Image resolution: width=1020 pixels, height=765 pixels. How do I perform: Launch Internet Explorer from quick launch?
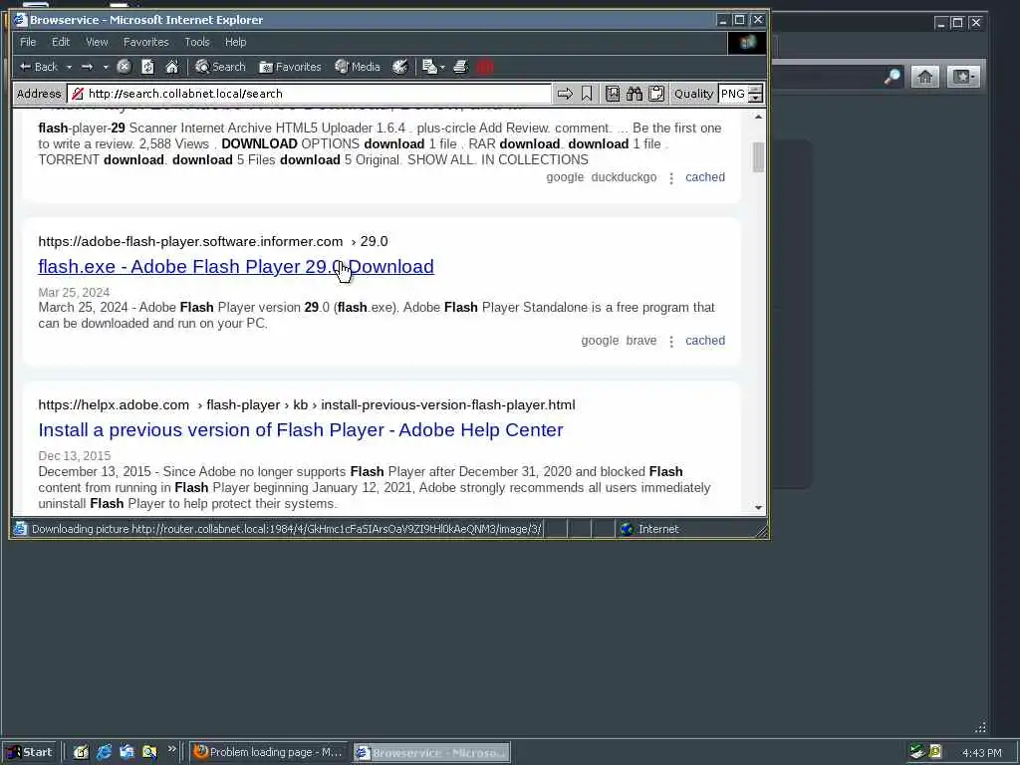tap(104, 753)
